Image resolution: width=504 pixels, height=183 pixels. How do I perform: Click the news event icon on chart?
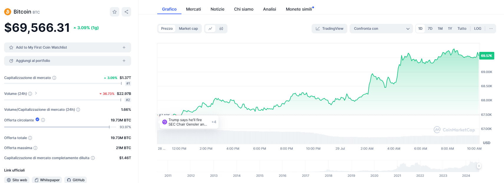coord(165,122)
